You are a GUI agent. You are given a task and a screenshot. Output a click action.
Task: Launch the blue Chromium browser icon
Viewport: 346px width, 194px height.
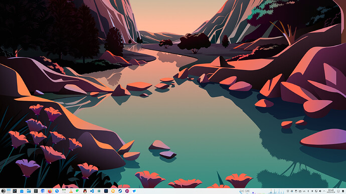click(x=43, y=191)
